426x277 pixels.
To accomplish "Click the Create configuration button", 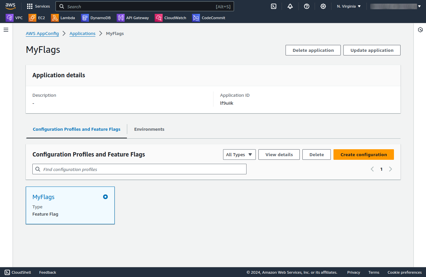I will [x=364, y=155].
